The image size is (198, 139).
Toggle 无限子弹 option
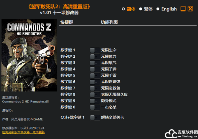coord(95,69)
